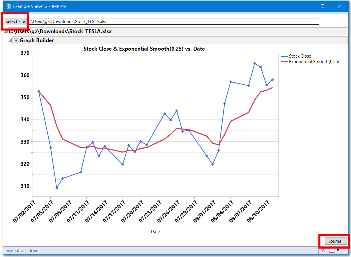Click the 07/05/2017 x-axis label

42,212
